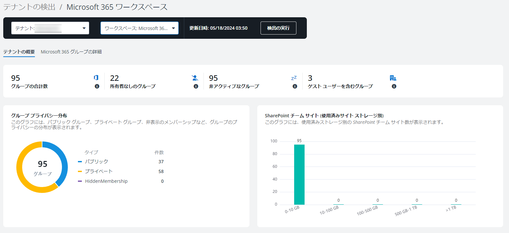Click the Office icon for グループの合計数

pos(96,78)
